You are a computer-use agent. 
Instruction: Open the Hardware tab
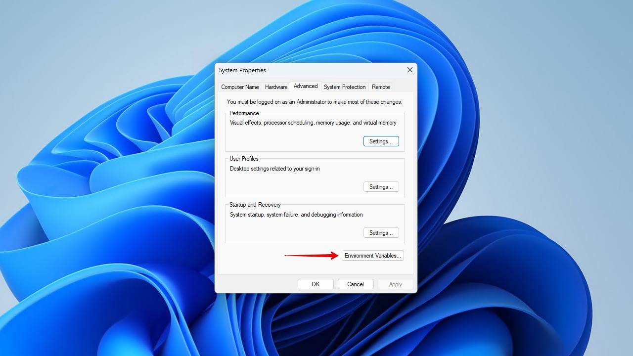[x=276, y=87]
